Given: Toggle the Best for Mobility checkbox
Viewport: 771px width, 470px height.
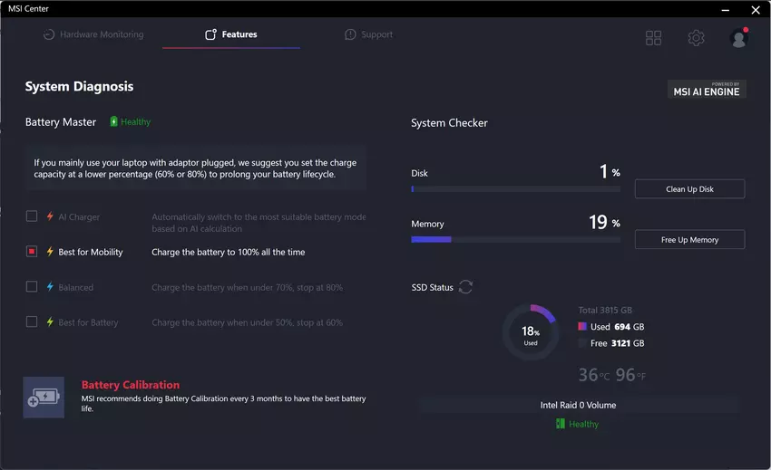Looking at the screenshot, I should (32, 252).
